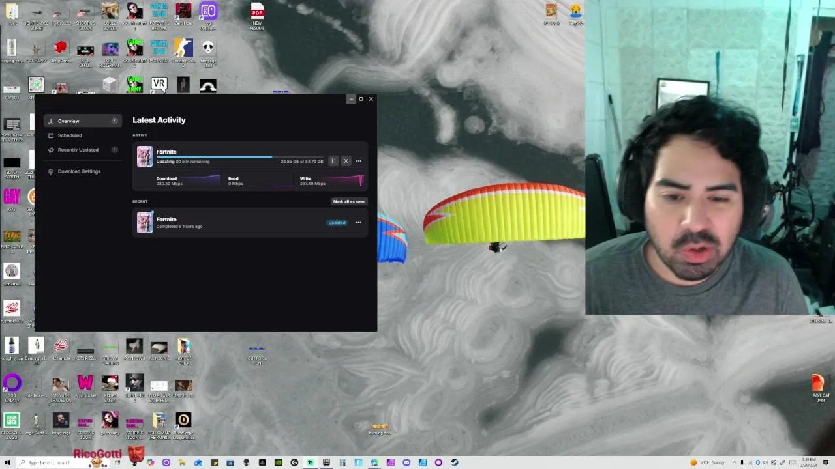This screenshot has width=835, height=469.
Task: Open the Zero Hour desktop shortcut
Action: tap(183, 14)
